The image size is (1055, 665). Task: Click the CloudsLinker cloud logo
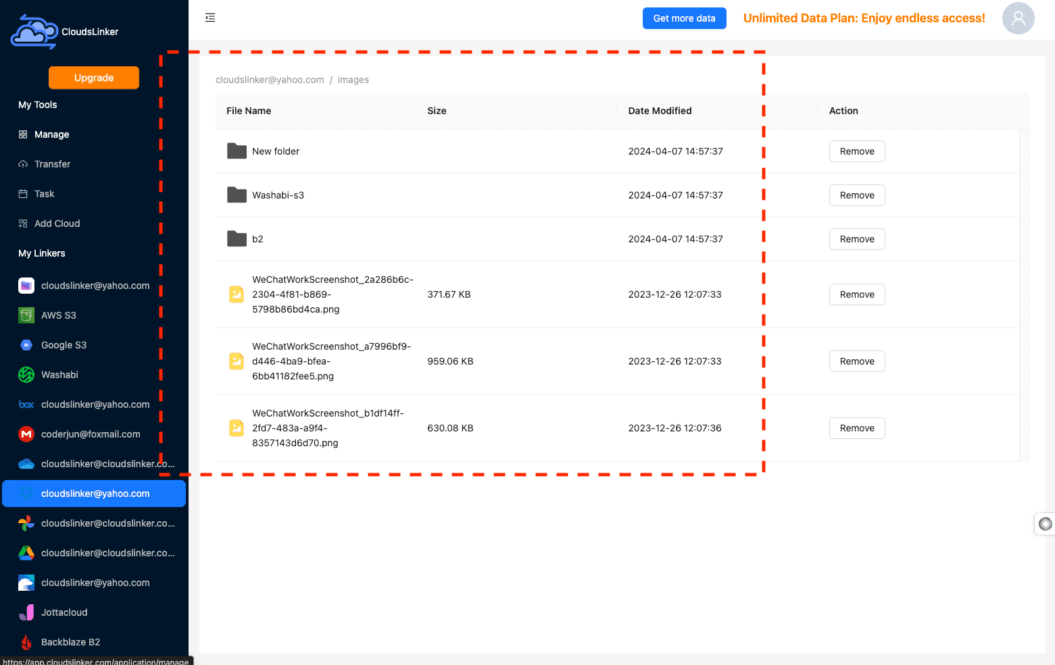point(34,32)
